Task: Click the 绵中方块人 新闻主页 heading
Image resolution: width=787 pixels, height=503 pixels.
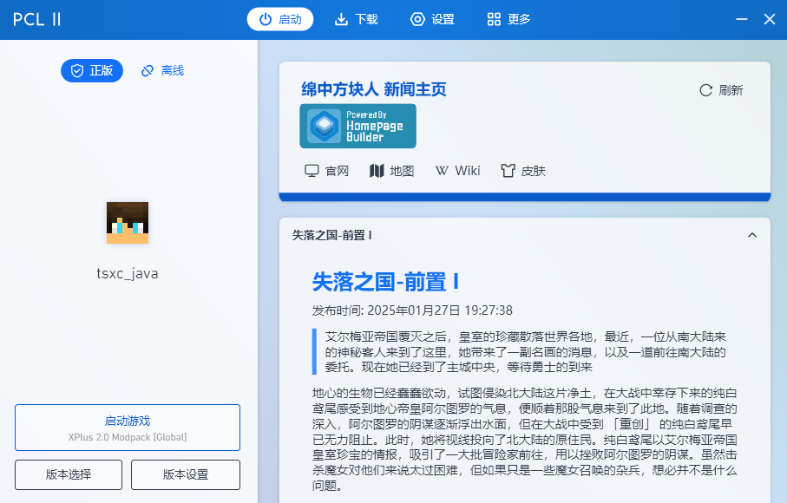Action: click(373, 89)
